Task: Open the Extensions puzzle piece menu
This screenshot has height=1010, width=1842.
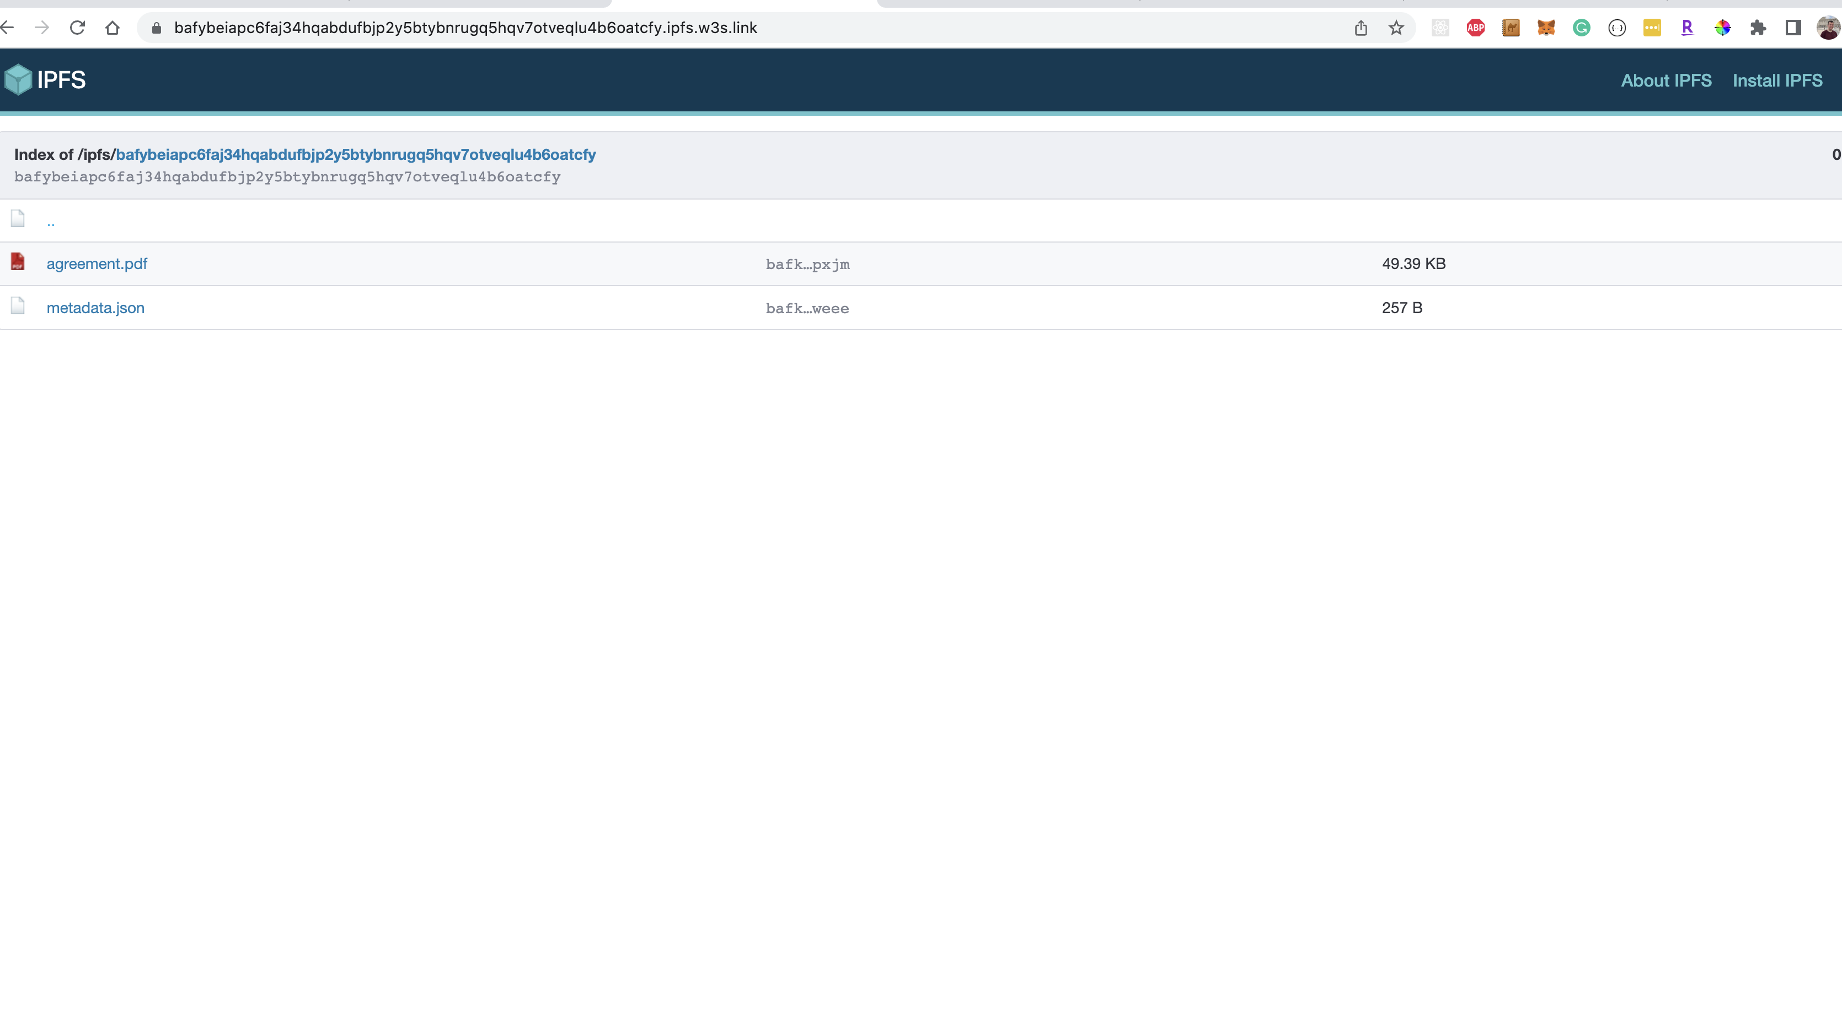Action: (1758, 28)
